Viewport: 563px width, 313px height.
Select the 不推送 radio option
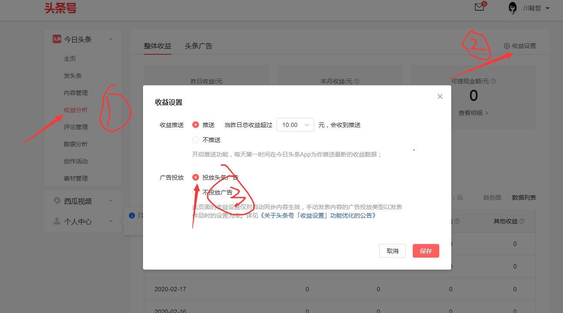coord(196,140)
